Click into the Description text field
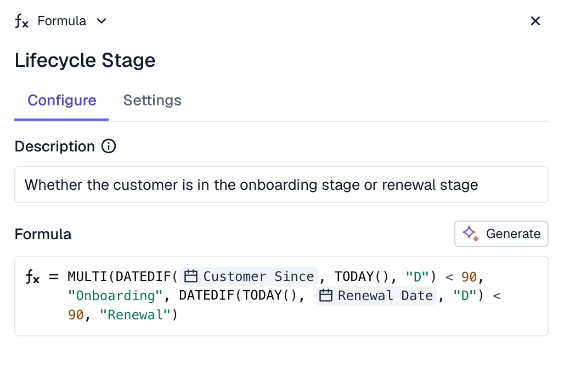This screenshot has height=383, width=564. tap(281, 184)
